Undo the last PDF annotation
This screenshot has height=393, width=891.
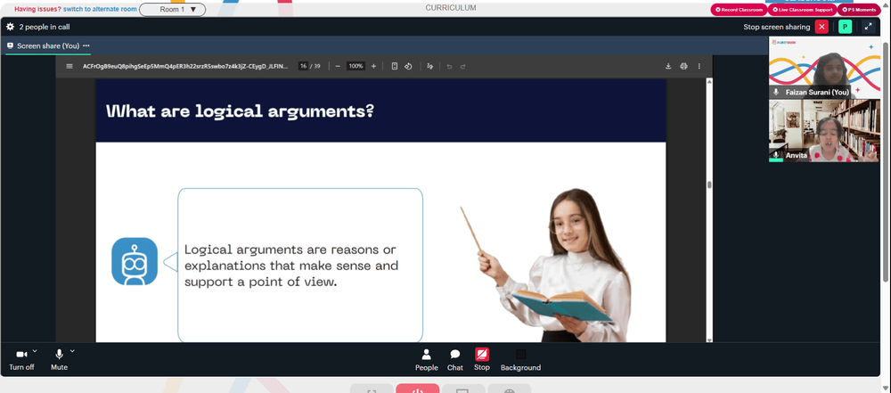[x=449, y=66]
